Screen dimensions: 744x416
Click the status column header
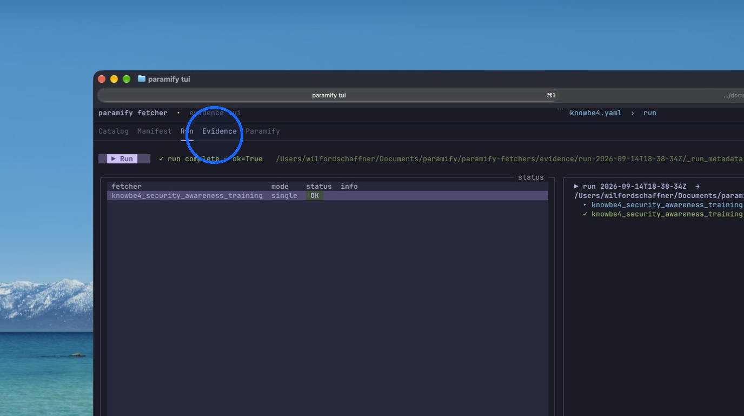[319, 186]
